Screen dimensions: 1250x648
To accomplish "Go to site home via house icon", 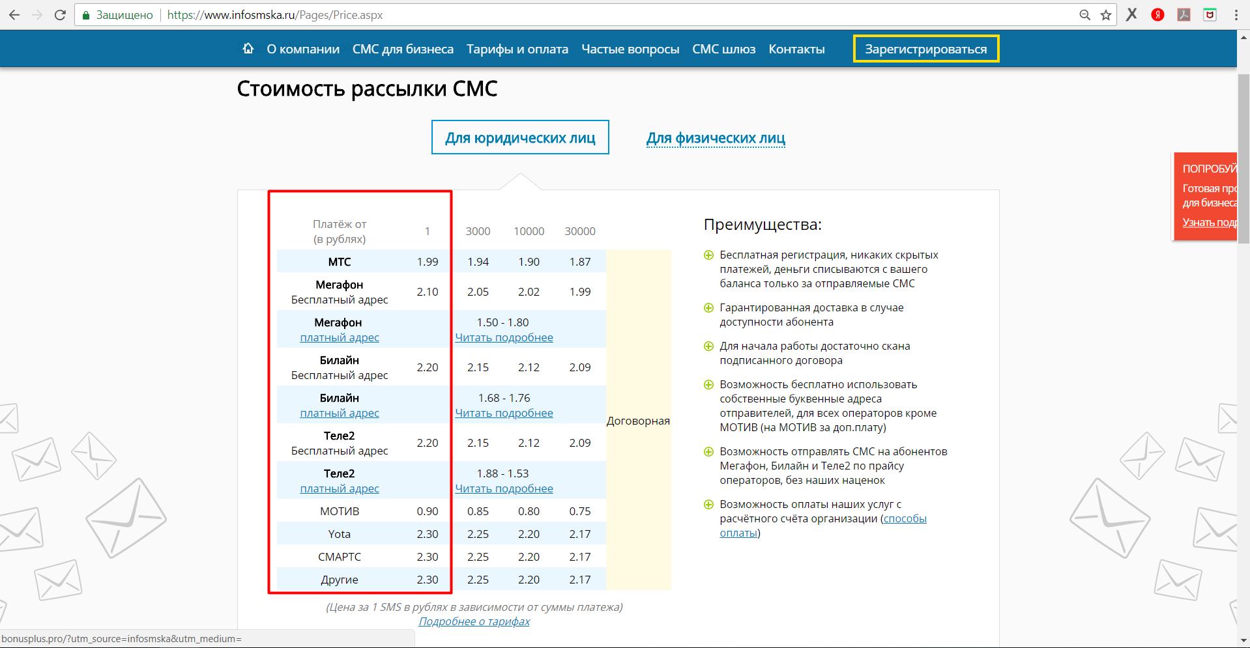I will coord(248,48).
